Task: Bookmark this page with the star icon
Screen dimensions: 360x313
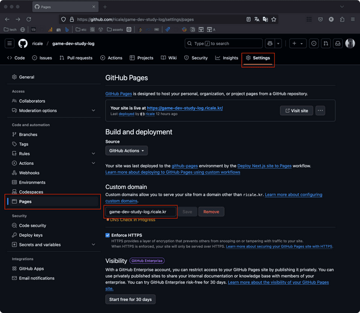Action: click(x=274, y=19)
